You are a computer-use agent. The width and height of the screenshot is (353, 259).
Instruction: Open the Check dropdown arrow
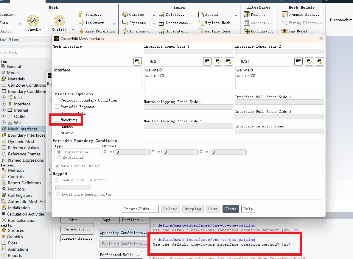(x=40, y=30)
